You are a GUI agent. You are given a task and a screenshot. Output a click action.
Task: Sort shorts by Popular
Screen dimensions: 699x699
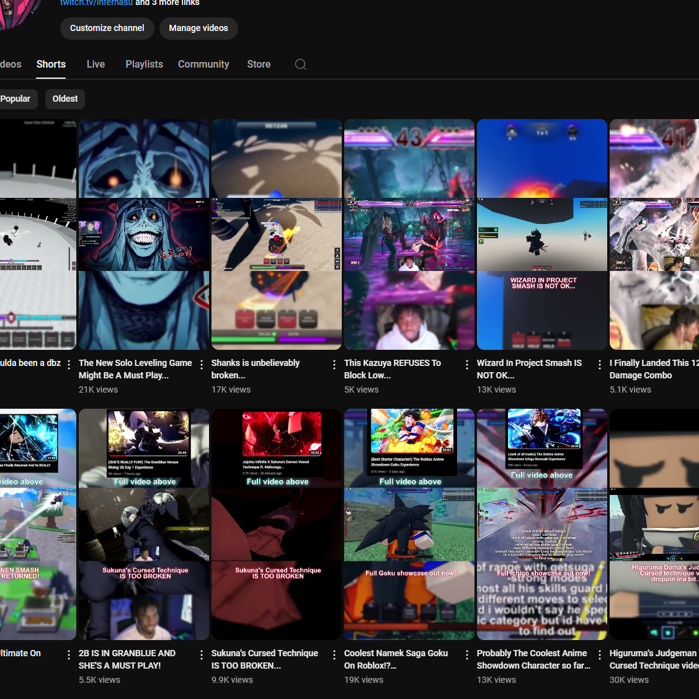tap(16, 99)
